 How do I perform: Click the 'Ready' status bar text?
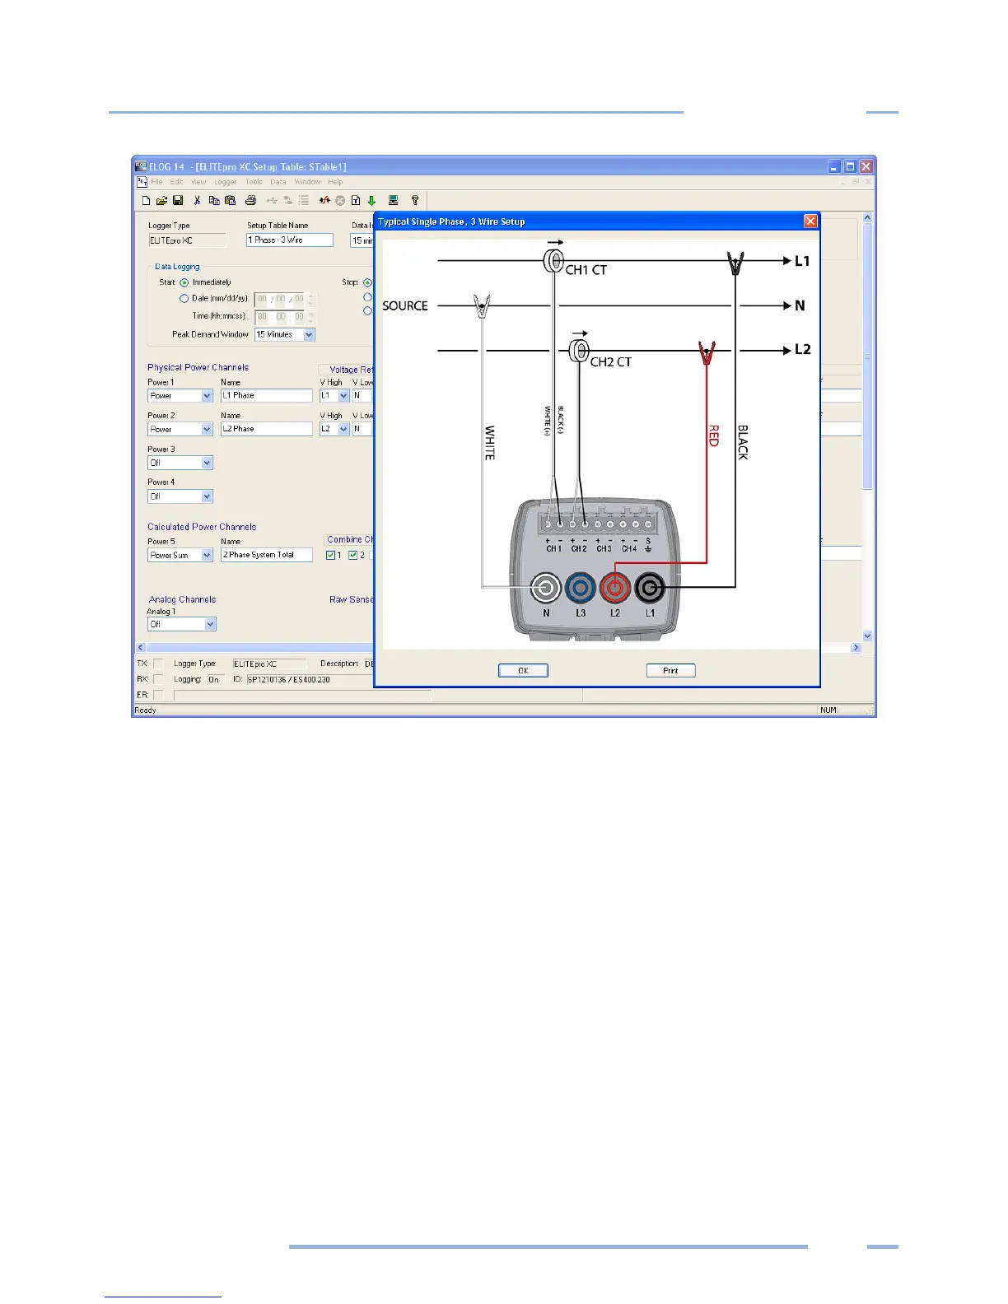[146, 710]
